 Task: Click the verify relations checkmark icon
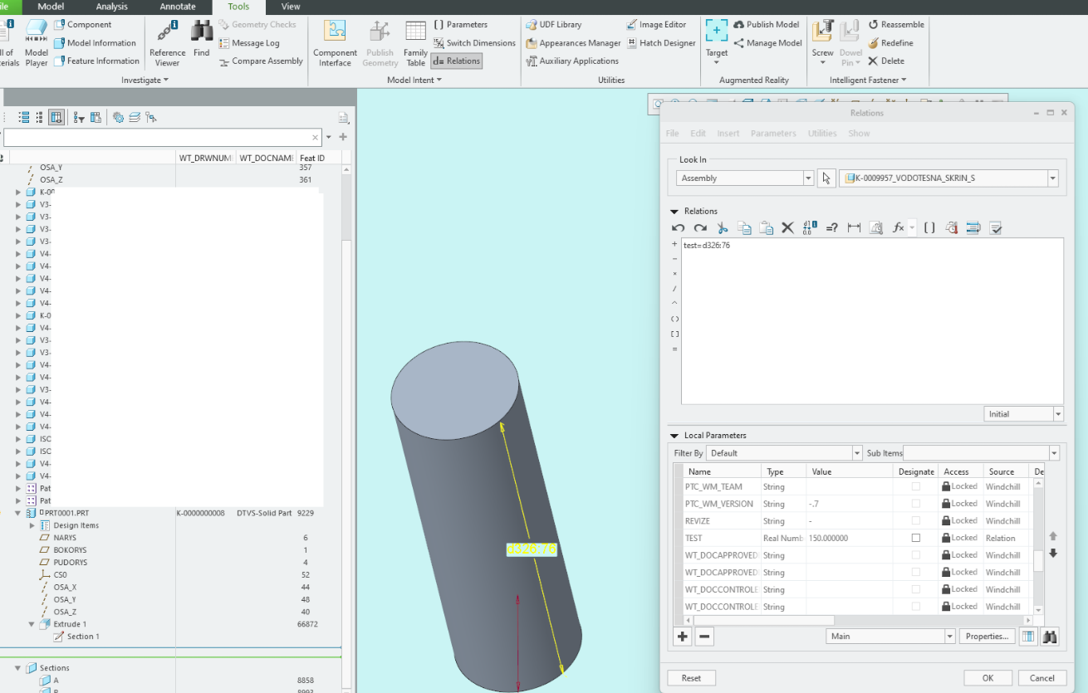pos(997,228)
